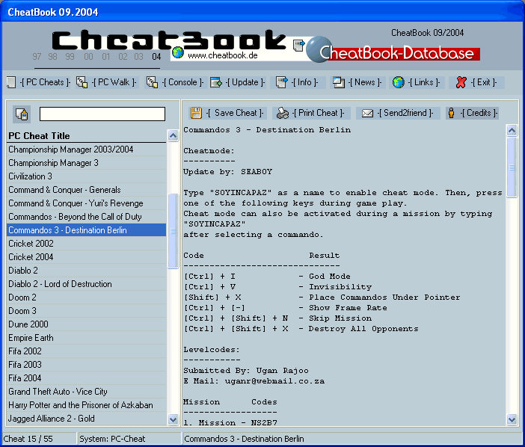Select Grand Theft Auto - Vice City
The width and height of the screenshot is (525, 447).
tap(87, 392)
